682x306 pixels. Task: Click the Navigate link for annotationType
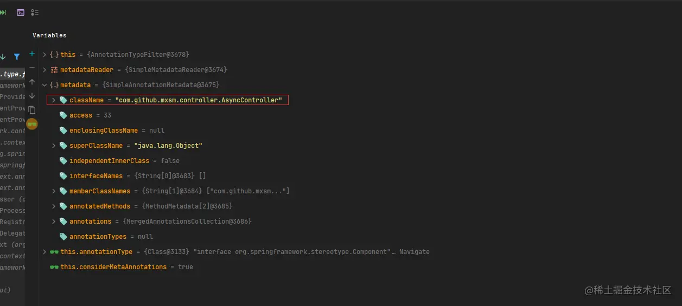click(x=415, y=252)
